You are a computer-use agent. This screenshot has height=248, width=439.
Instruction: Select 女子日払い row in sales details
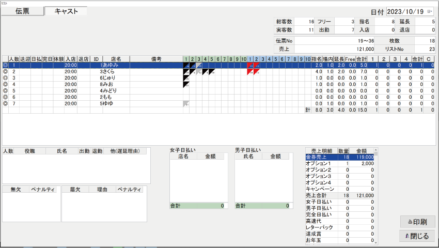(340, 202)
